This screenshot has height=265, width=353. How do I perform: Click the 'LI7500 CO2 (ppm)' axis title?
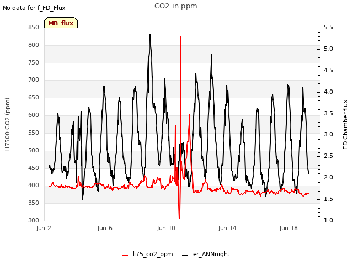7,125
